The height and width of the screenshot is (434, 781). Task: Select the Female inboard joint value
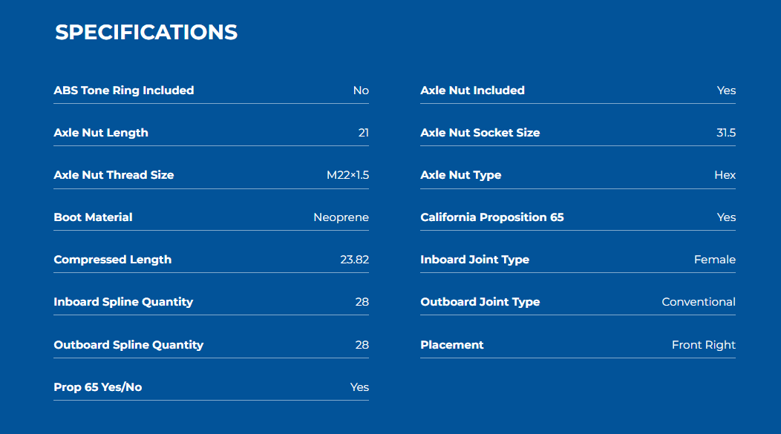(715, 260)
